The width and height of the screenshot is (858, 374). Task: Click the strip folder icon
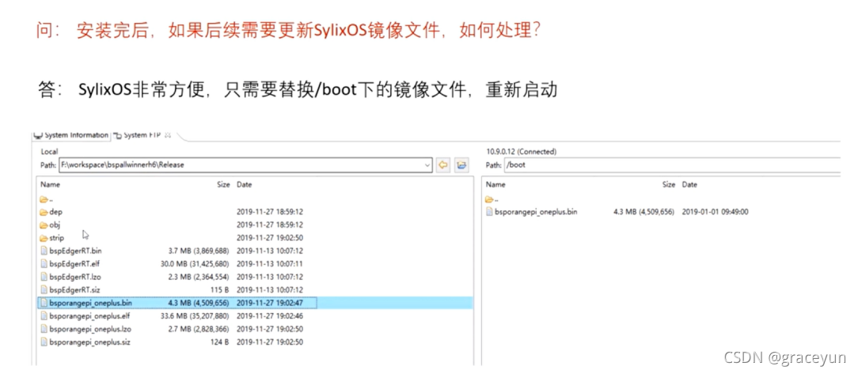click(44, 238)
